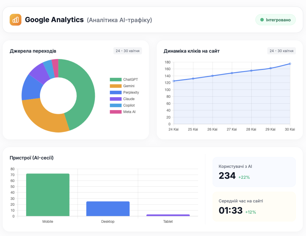Click the (Аналітика AI-трафіку) subtitle
Viewport: 306px width, 236px height.
(119, 20)
